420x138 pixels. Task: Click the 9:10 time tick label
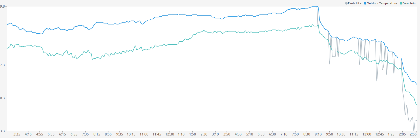coord(318,134)
